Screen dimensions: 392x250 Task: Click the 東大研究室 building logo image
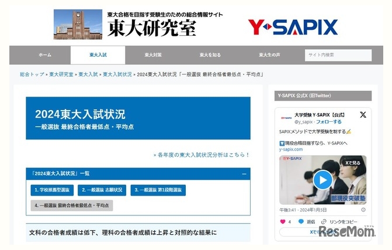click(x=78, y=25)
